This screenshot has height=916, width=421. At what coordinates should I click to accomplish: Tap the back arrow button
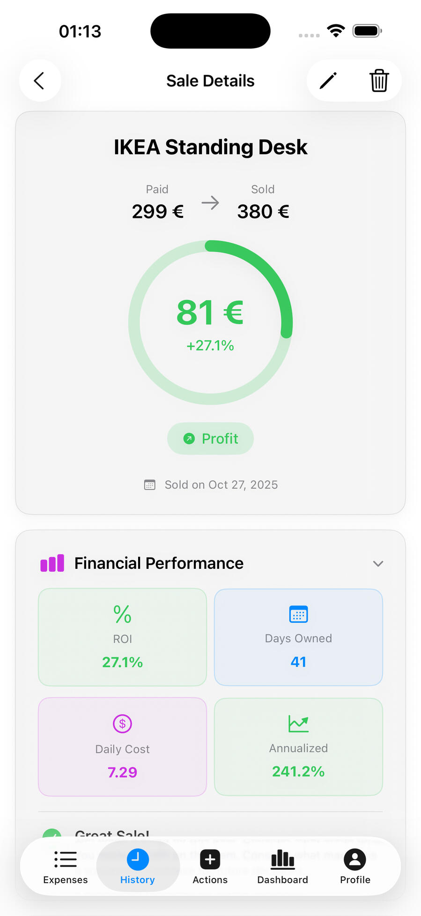[40, 81]
